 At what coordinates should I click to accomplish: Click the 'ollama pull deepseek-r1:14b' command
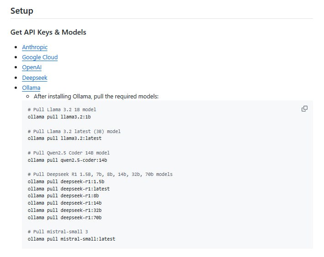coord(64,203)
